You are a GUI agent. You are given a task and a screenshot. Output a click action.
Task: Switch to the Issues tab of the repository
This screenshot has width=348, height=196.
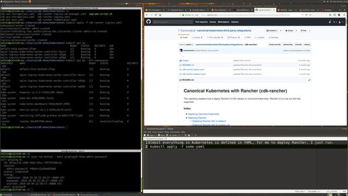(x=197, y=38)
